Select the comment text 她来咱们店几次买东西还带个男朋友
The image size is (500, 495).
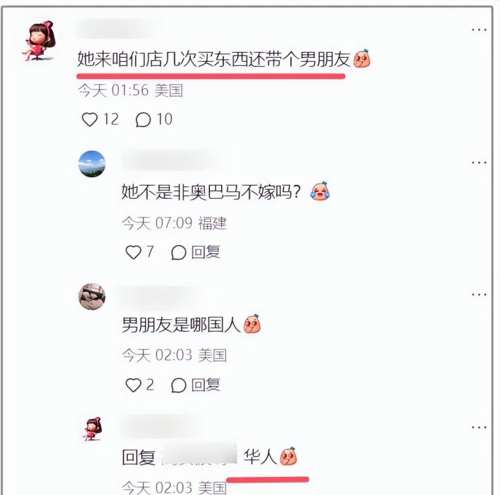click(x=213, y=59)
